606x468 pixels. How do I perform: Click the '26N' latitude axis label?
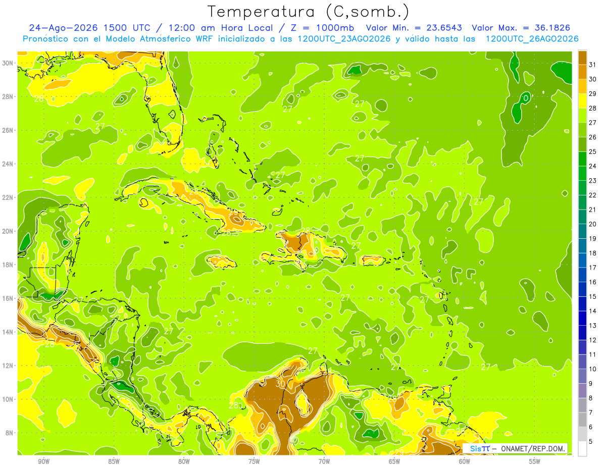[x=9, y=130]
